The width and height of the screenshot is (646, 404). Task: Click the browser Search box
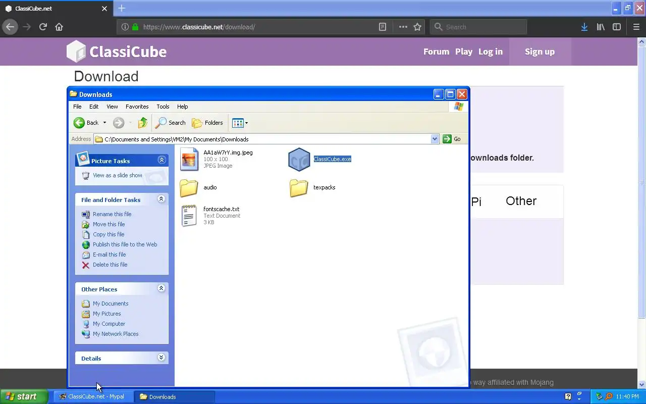(478, 27)
